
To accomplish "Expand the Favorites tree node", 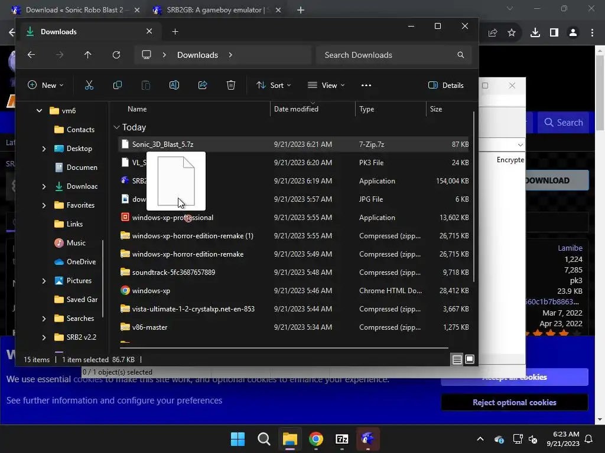I will tap(44, 205).
